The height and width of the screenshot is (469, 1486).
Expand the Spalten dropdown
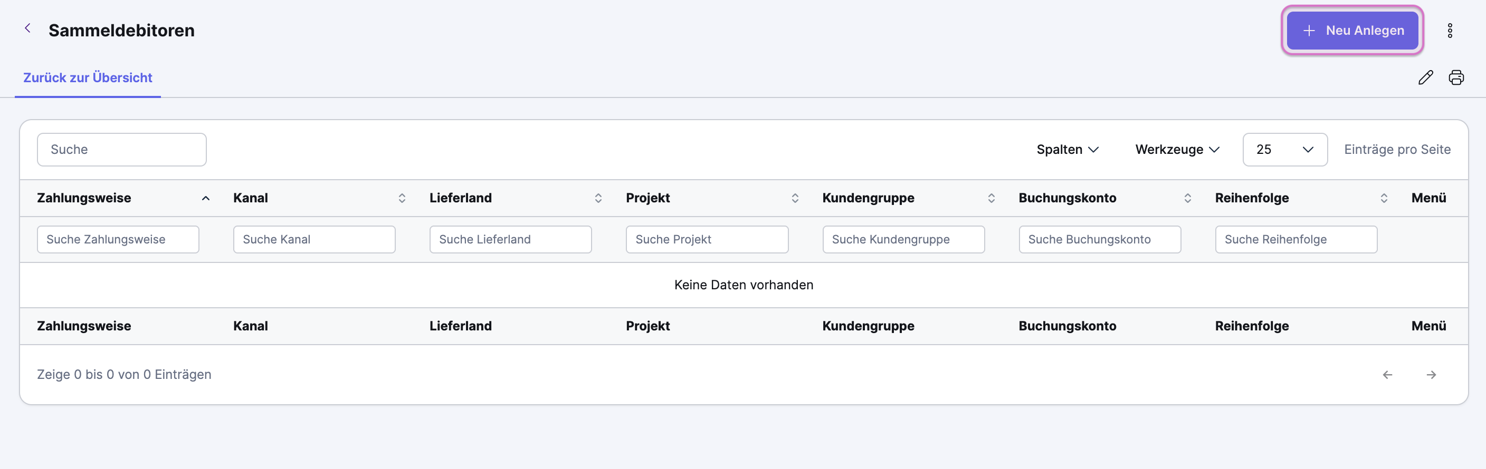1068,150
